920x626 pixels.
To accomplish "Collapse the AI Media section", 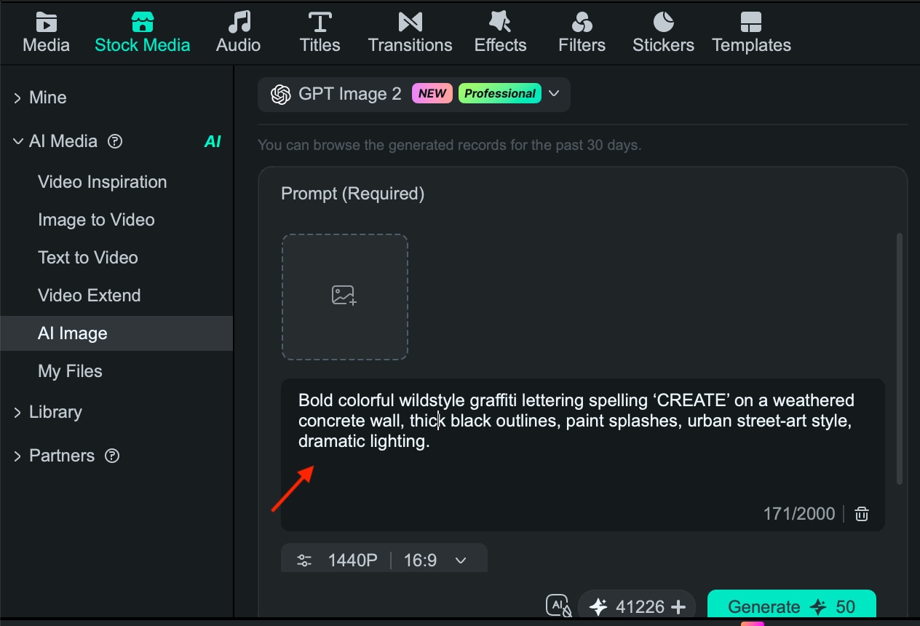I will 17,141.
